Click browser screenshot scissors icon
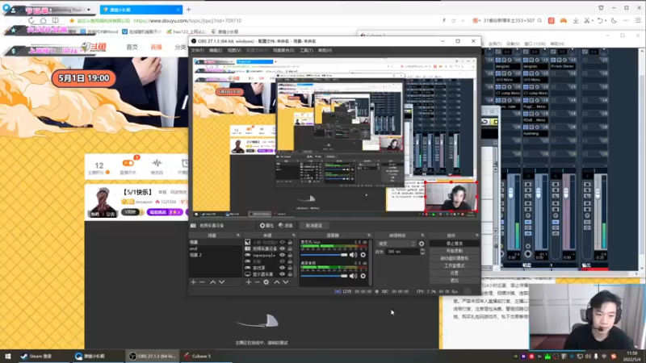The image size is (646, 363). pos(587,21)
